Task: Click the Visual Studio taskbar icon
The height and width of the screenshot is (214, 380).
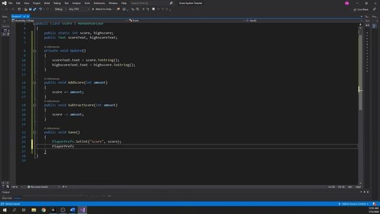Action: pyautogui.click(x=82, y=210)
